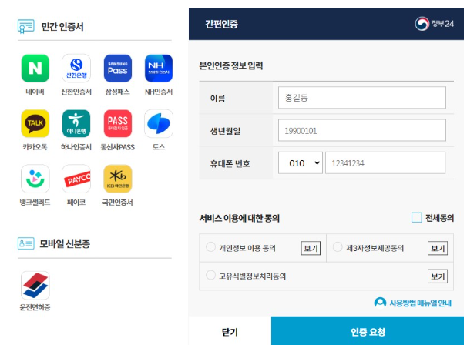Image resolution: width=467 pixels, height=345 pixels.
Task: Click the 네이버 label text
Action: (x=35, y=92)
